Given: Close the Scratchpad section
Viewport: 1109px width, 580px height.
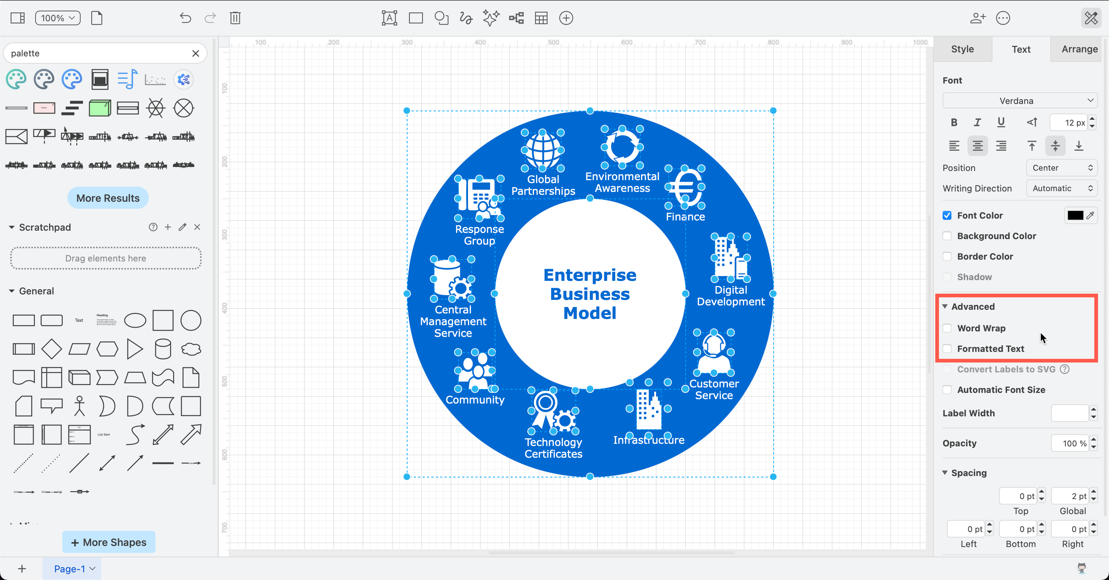Looking at the screenshot, I should pyautogui.click(x=197, y=227).
